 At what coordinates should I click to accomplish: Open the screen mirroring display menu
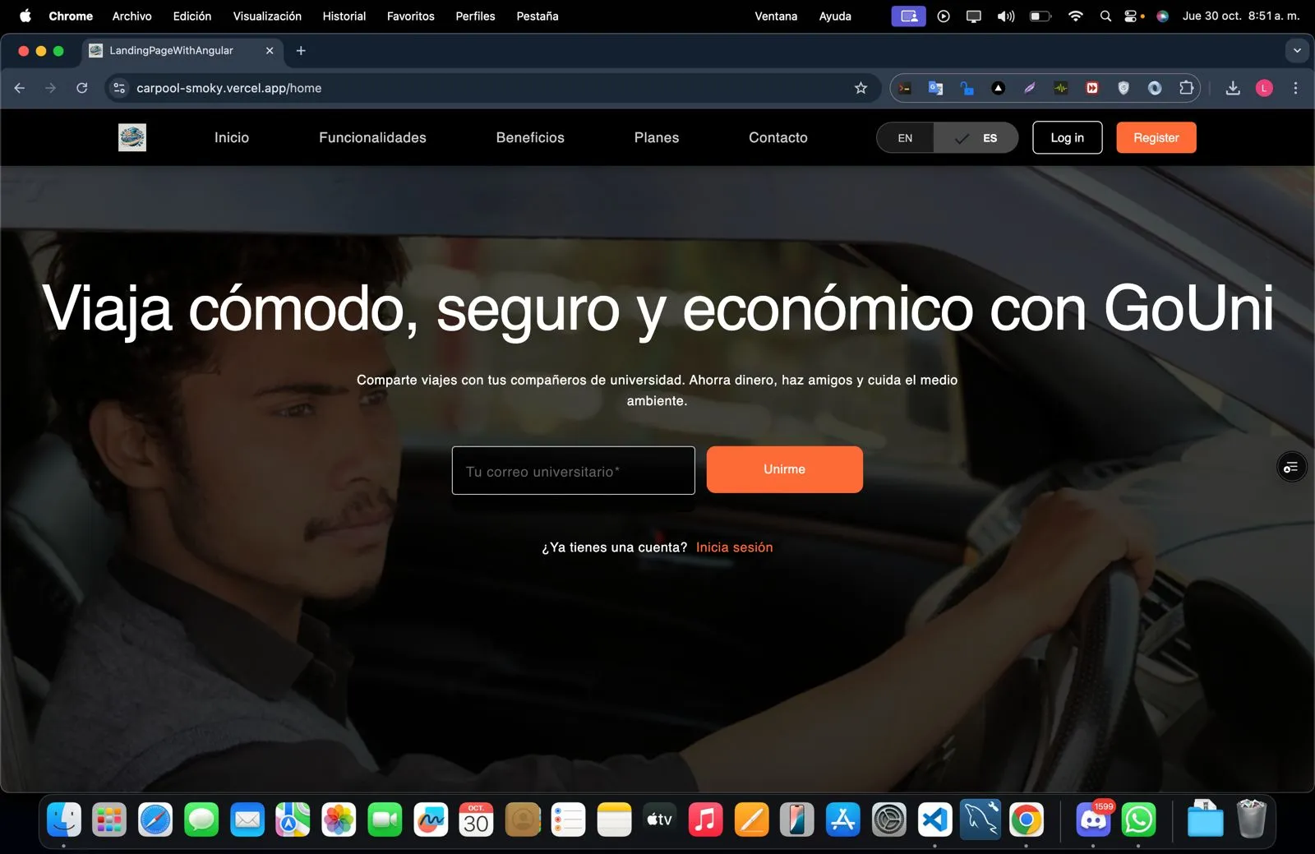[974, 16]
